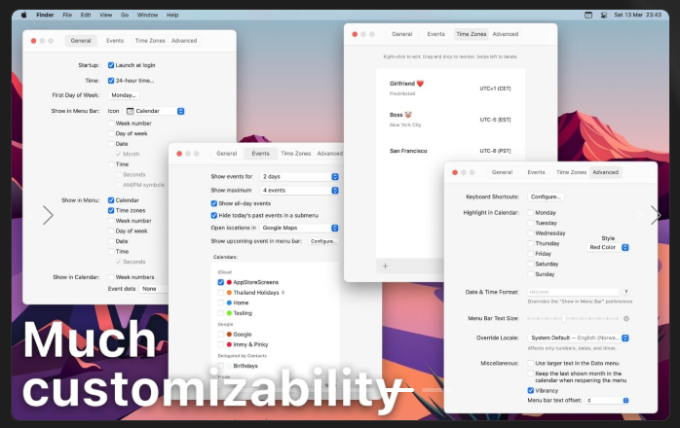Open Google Maps locations dropdown
680x428 pixels.
[299, 228]
